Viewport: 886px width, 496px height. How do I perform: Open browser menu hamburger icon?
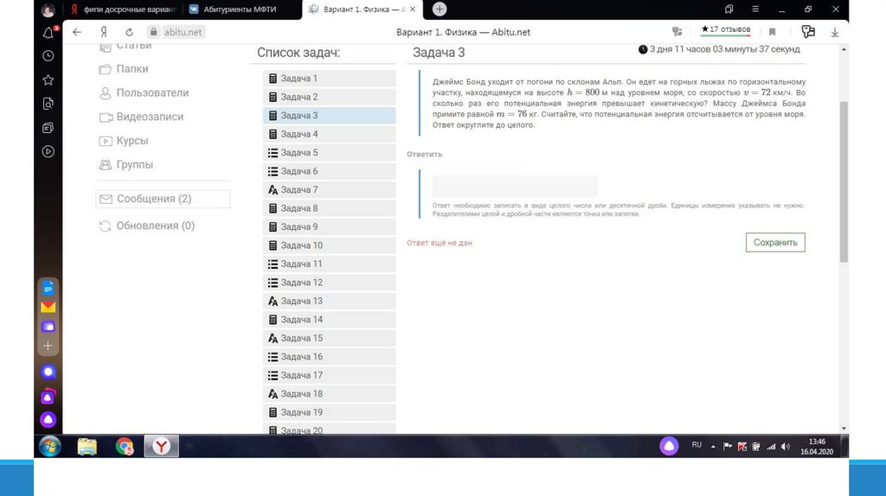[x=755, y=9]
